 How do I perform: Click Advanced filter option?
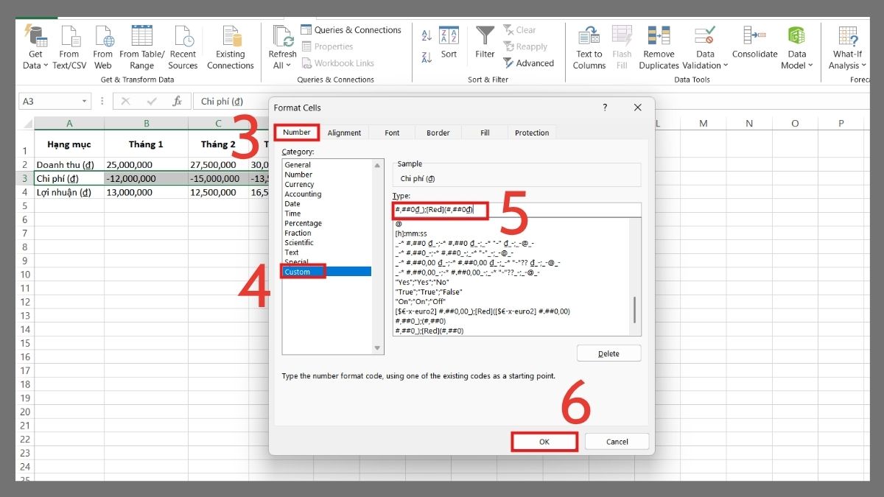(x=529, y=63)
